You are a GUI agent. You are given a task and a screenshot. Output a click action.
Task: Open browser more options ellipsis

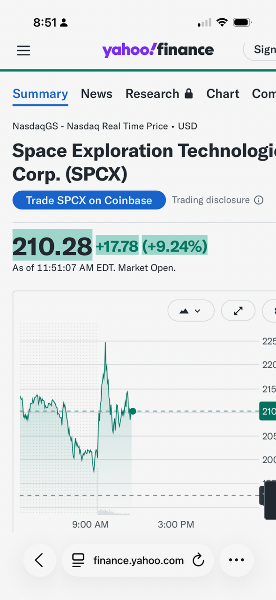click(236, 560)
